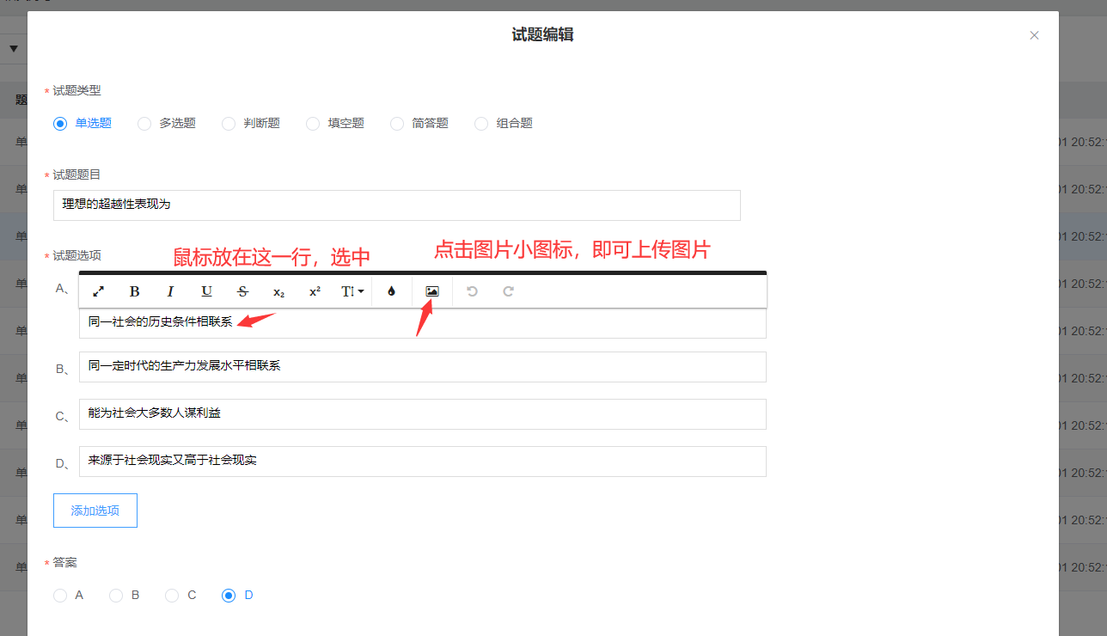Viewport: 1107px width, 636px height.
Task: Apply strikethrough formatting from the toolbar
Action: (242, 291)
